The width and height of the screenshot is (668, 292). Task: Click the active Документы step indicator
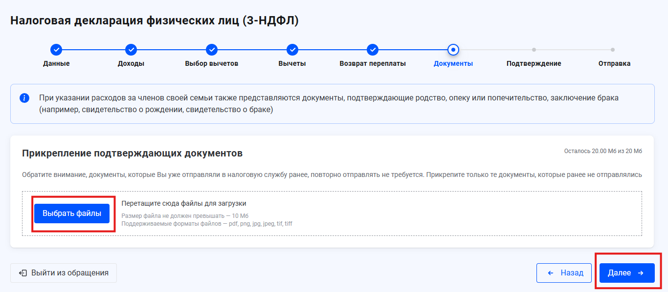[x=453, y=49]
